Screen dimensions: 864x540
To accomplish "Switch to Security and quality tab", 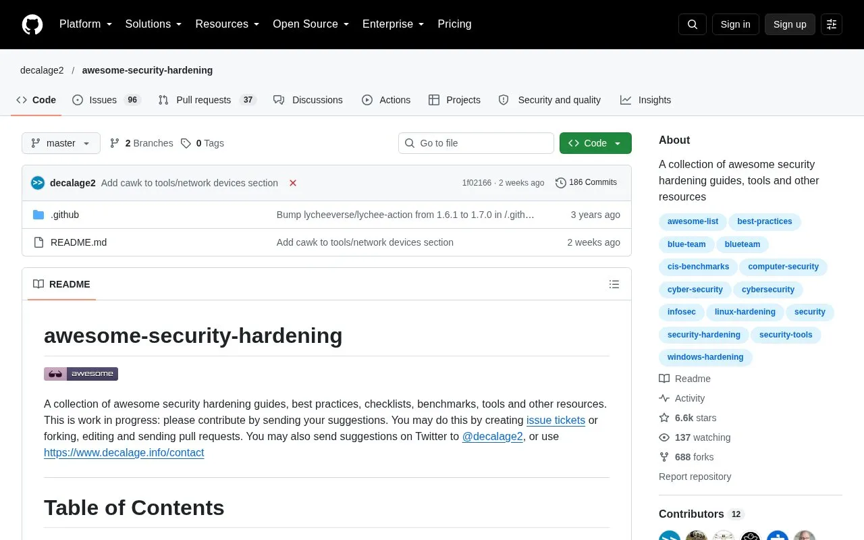I will point(549,100).
